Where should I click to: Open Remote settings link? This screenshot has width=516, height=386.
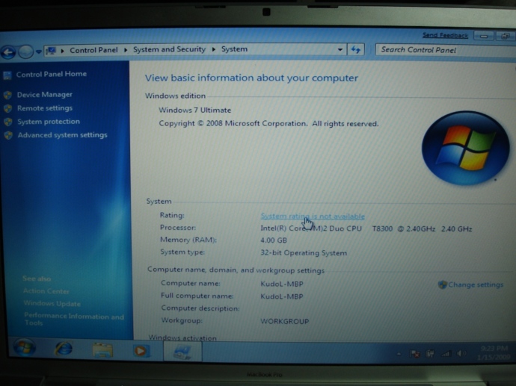tap(45, 108)
